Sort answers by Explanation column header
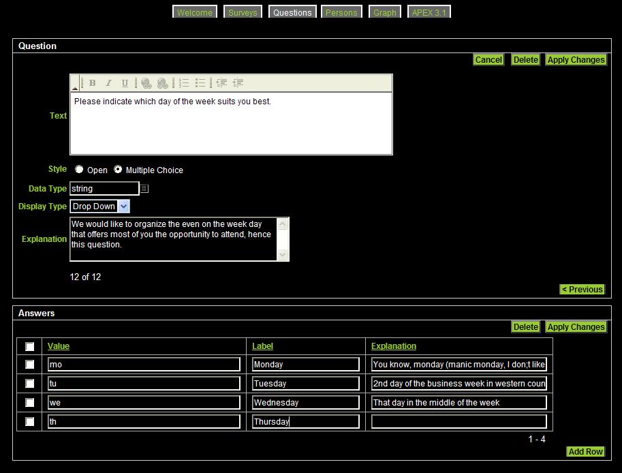This screenshot has width=622, height=473. (x=394, y=346)
